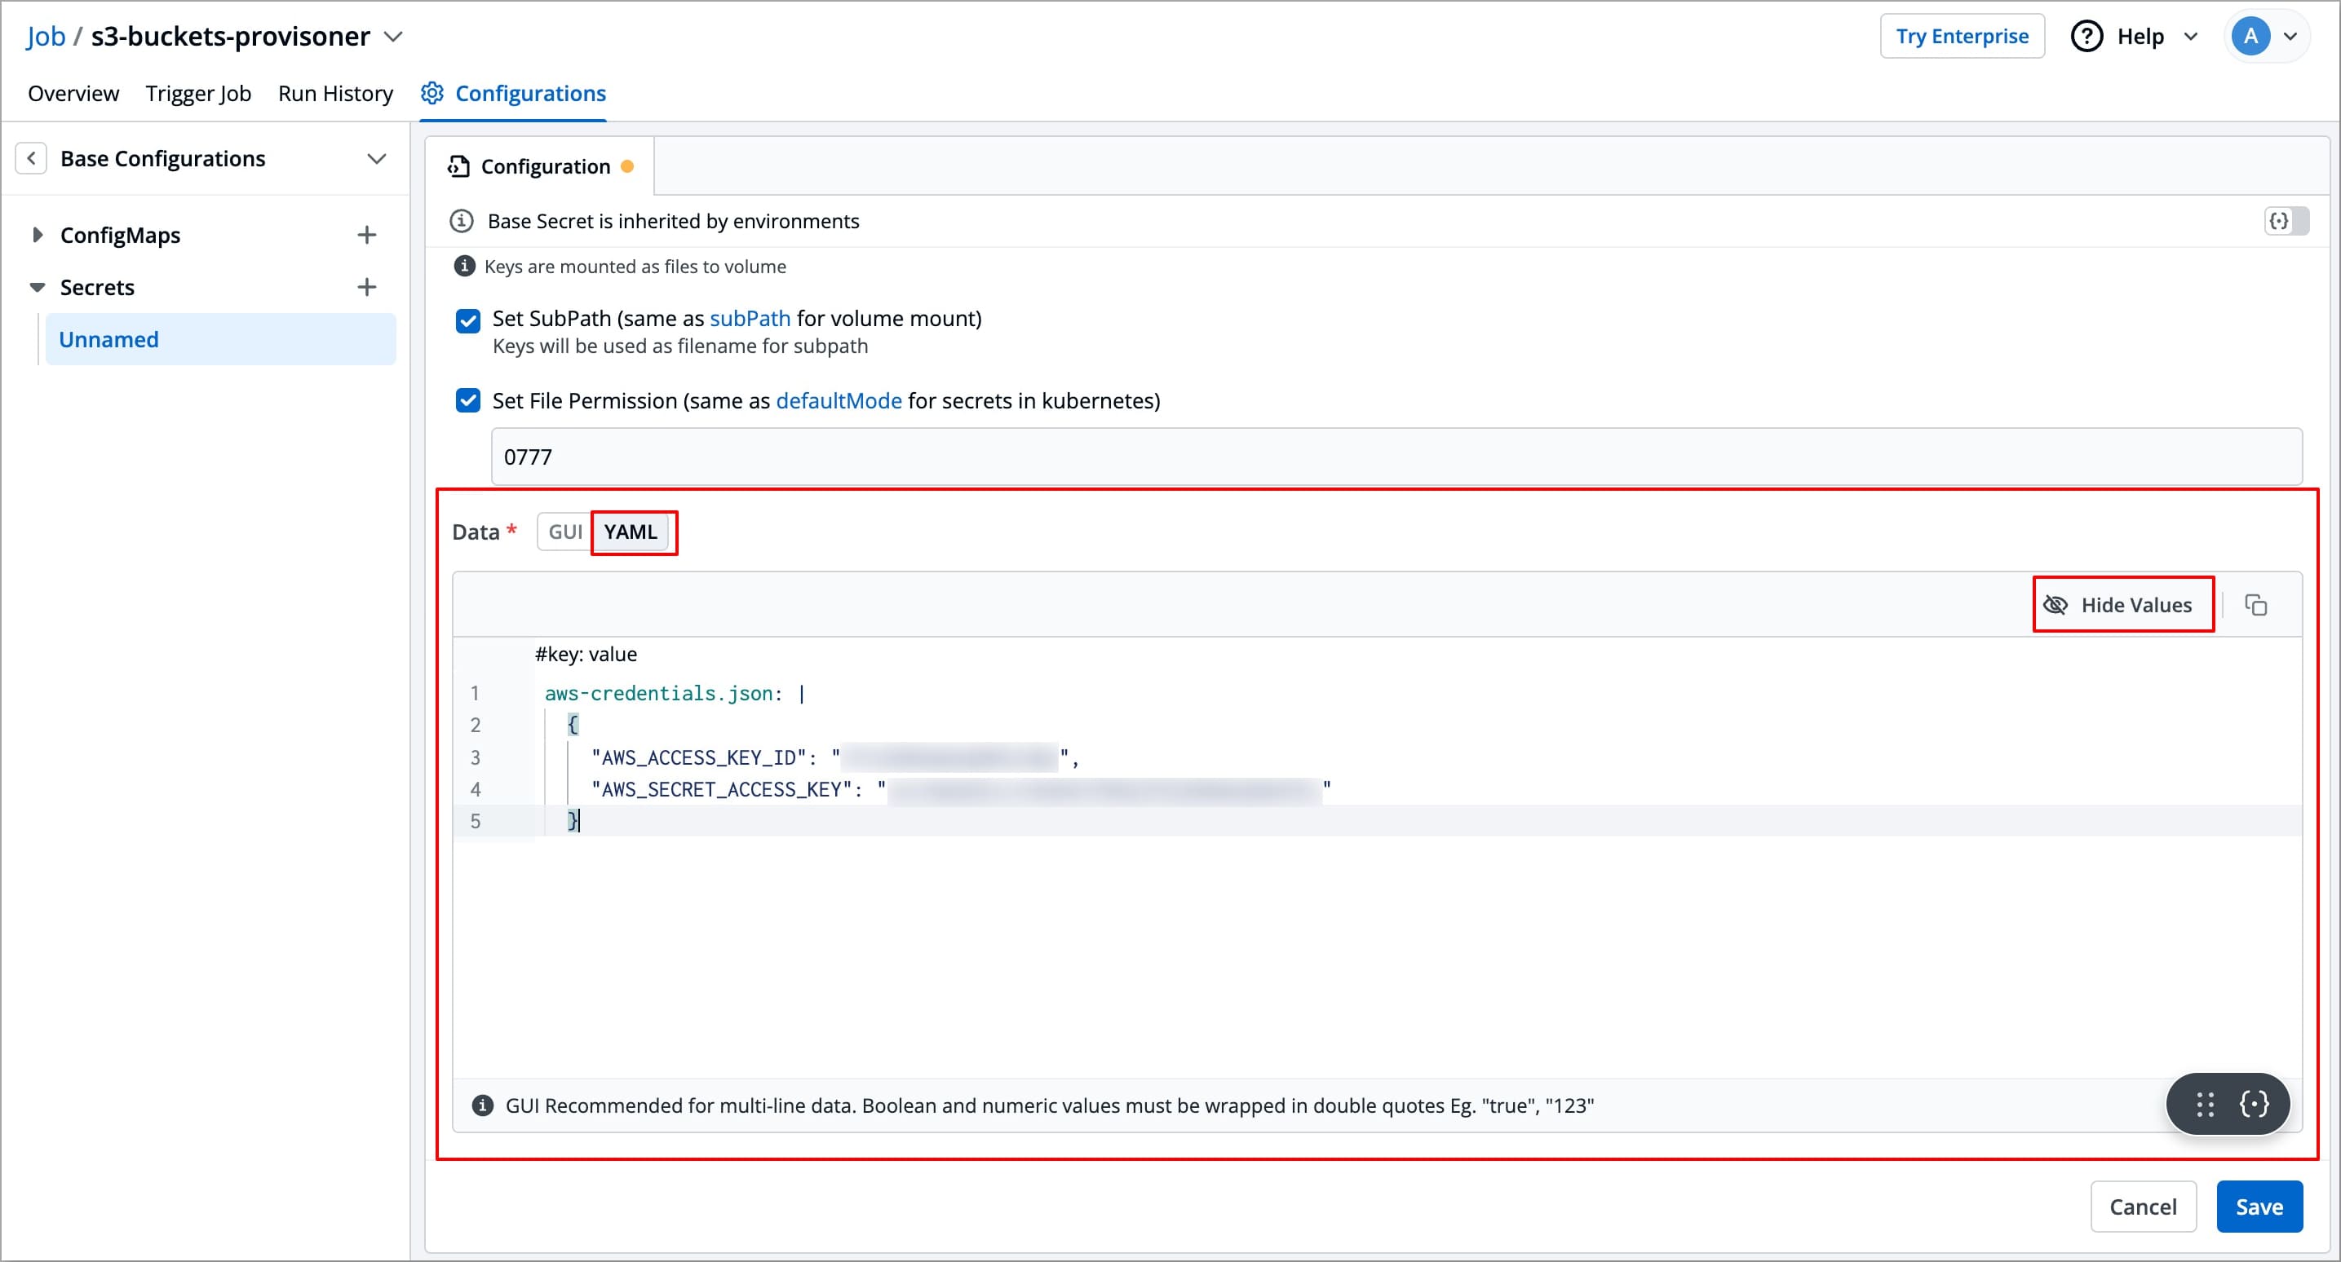The height and width of the screenshot is (1262, 2341).
Task: Collapse the sidebar with the back chevron icon
Action: (x=32, y=157)
